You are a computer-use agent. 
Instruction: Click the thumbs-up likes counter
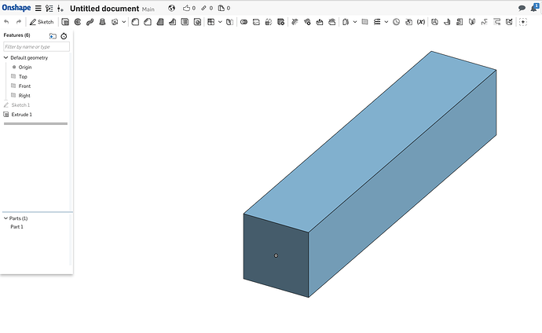coord(189,8)
